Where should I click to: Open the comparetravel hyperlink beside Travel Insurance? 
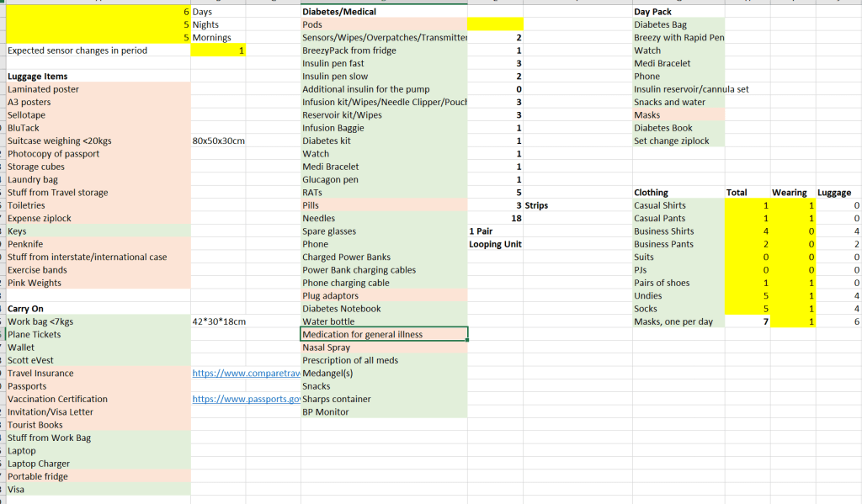(245, 374)
